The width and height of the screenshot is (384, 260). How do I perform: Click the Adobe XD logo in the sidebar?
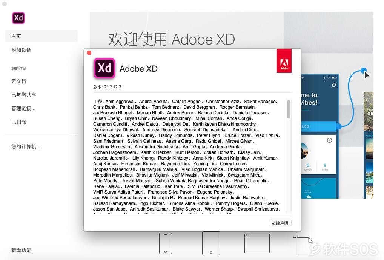(x=18, y=18)
